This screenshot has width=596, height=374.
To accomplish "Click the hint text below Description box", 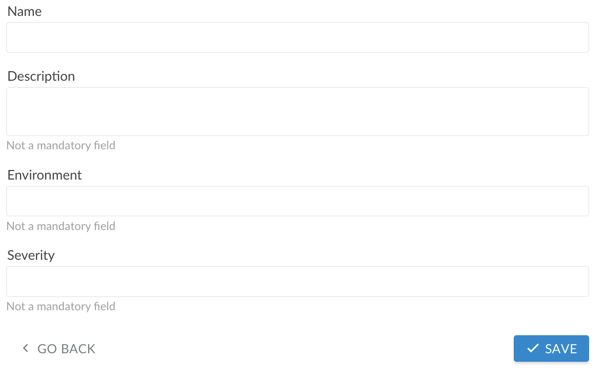I will point(61,146).
